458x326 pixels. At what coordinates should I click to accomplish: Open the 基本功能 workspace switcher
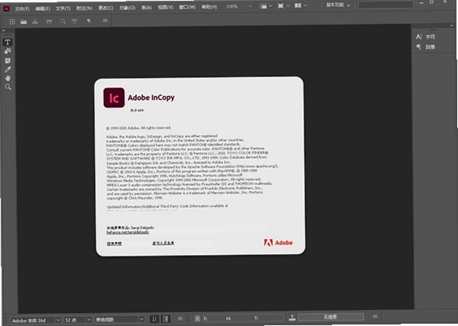pyautogui.click(x=338, y=5)
